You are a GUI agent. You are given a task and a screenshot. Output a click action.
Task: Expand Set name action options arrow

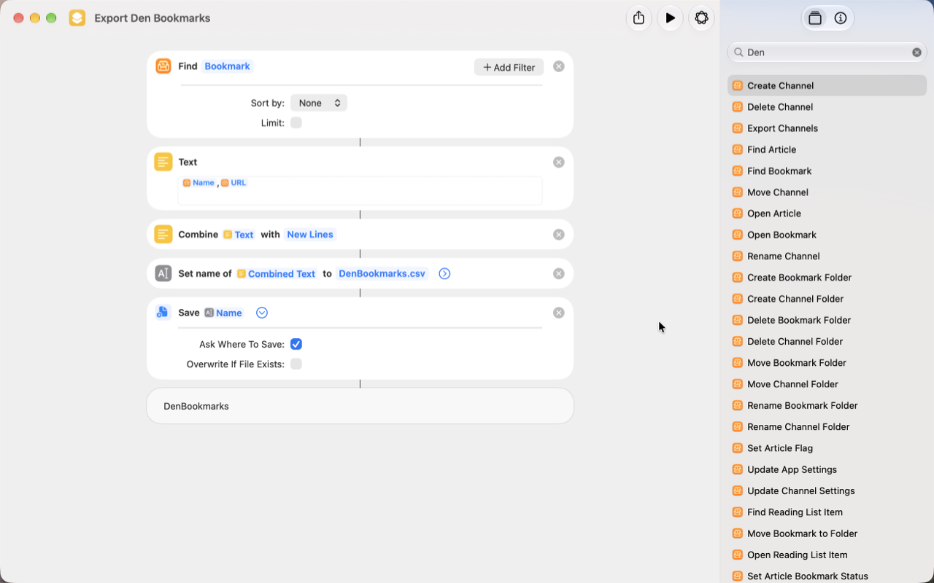(444, 274)
